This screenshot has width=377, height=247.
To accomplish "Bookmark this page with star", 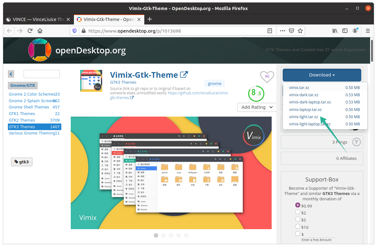I will tap(300, 31).
